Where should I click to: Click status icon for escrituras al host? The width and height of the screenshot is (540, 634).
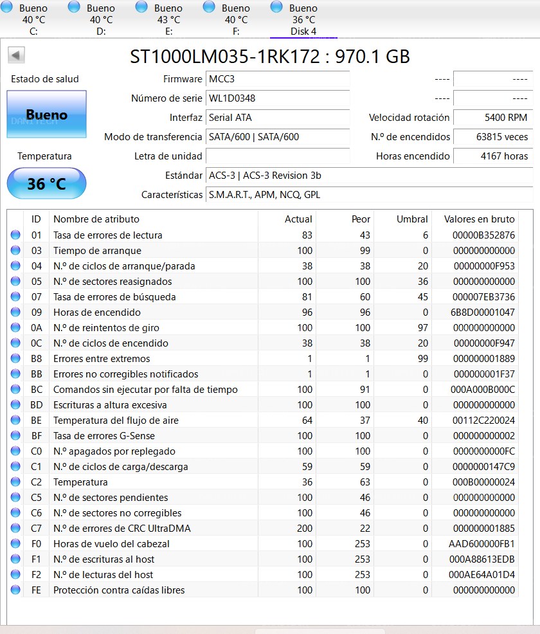[15, 559]
